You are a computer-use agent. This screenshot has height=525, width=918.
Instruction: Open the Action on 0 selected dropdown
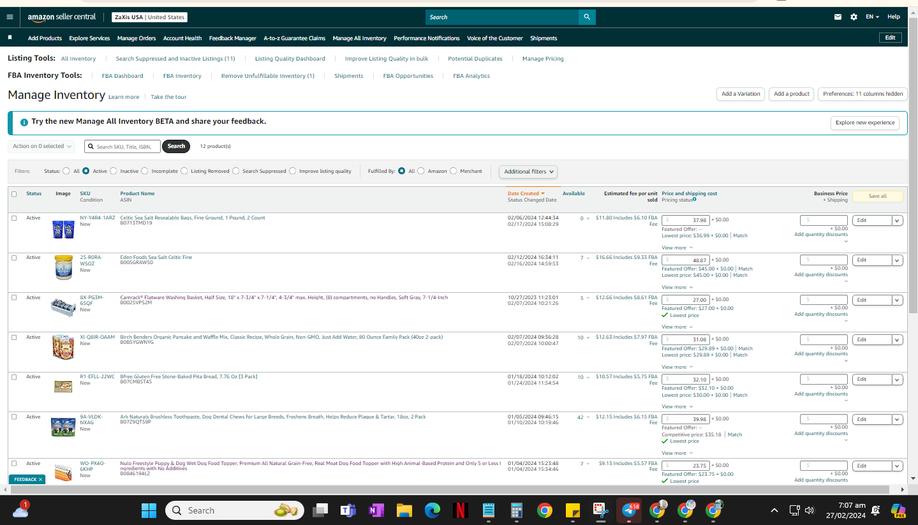pos(41,146)
